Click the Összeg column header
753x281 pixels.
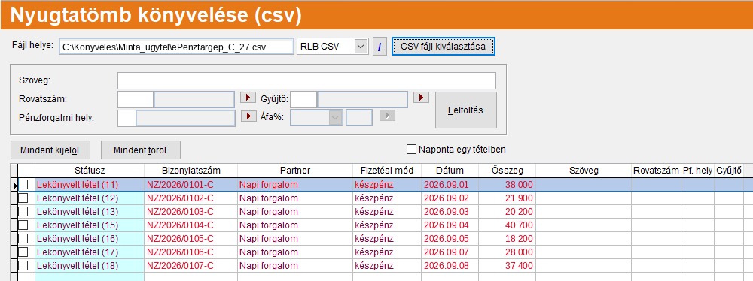pyautogui.click(x=507, y=171)
